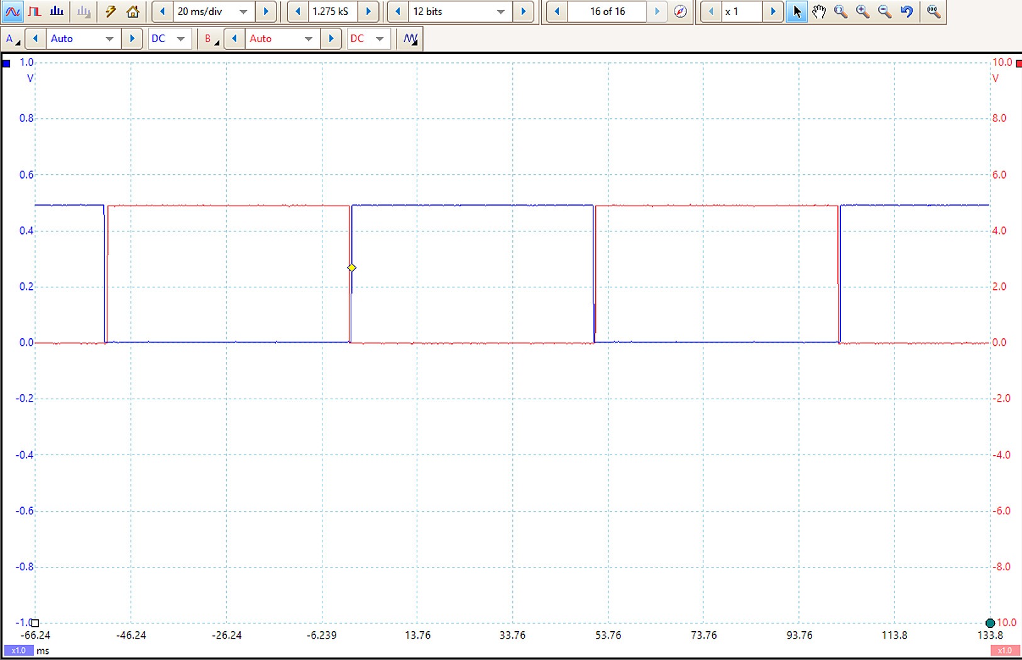Click the blue x1.0 axis scale button
The height and width of the screenshot is (660, 1022).
(18, 651)
